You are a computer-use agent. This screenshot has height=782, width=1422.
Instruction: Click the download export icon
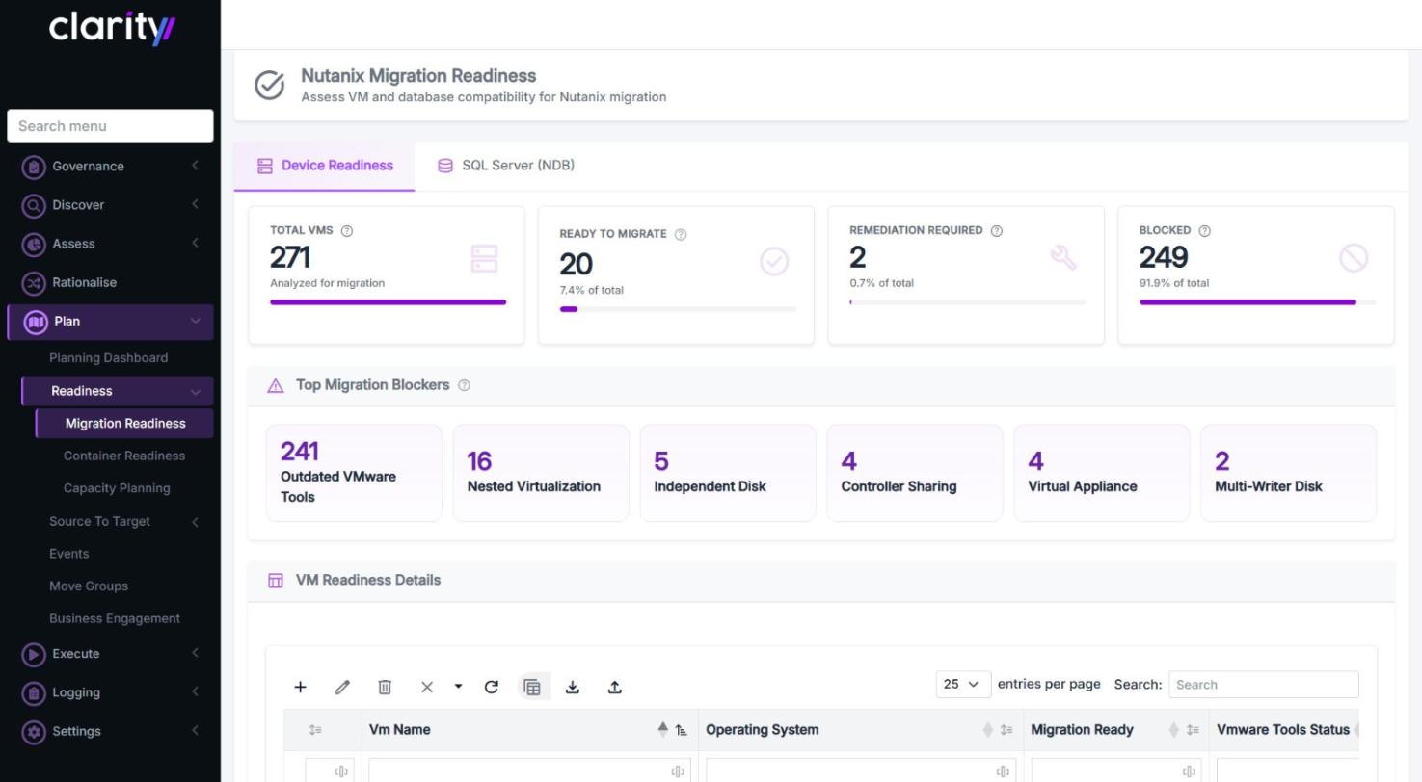[x=573, y=687]
